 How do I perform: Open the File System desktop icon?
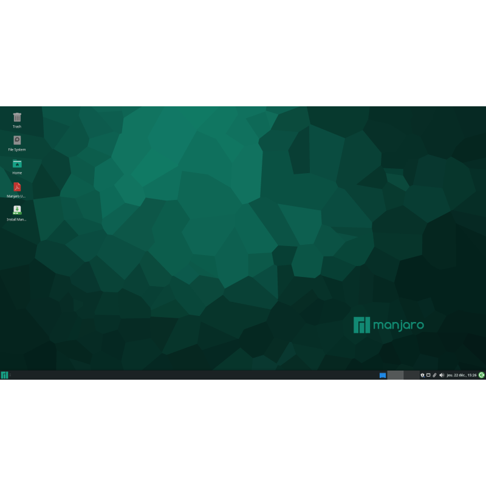16,140
